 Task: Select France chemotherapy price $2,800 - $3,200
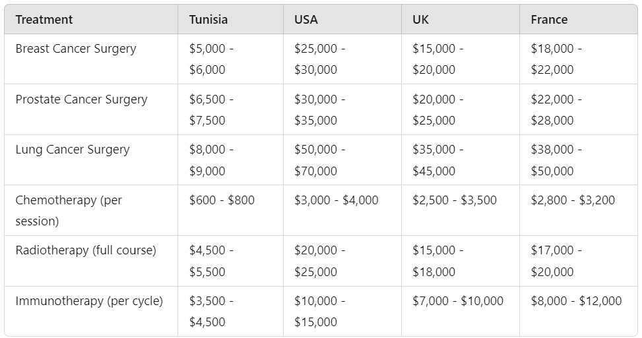[573, 200]
